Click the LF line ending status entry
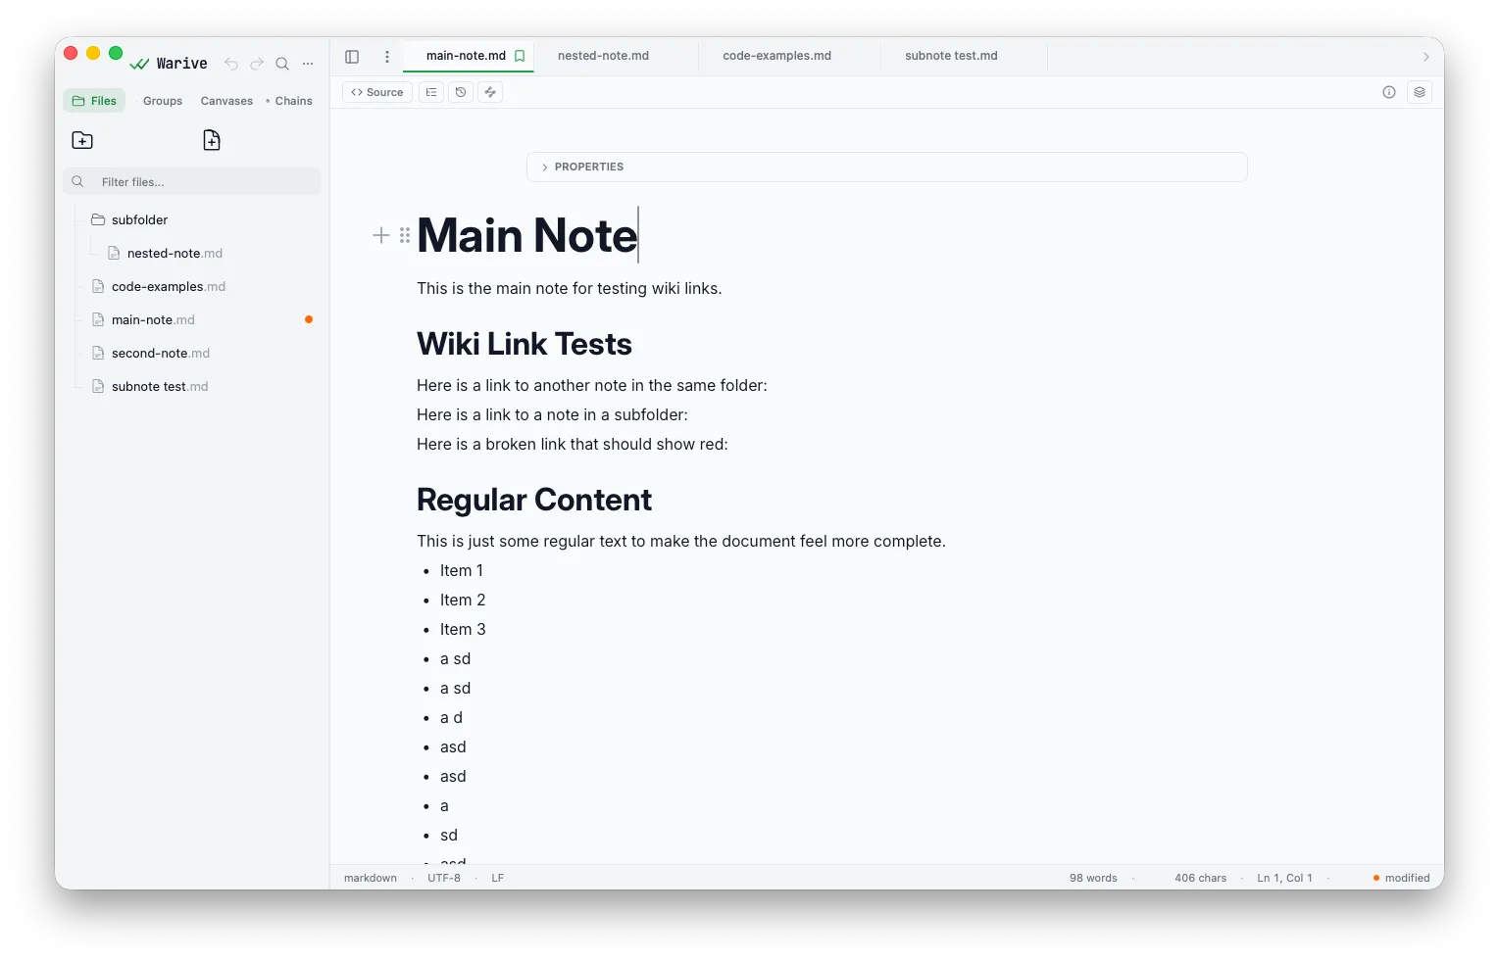Image resolution: width=1499 pixels, height=962 pixels. tap(498, 878)
